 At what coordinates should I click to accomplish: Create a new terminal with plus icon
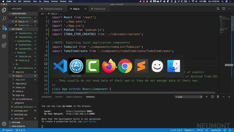[207, 97]
